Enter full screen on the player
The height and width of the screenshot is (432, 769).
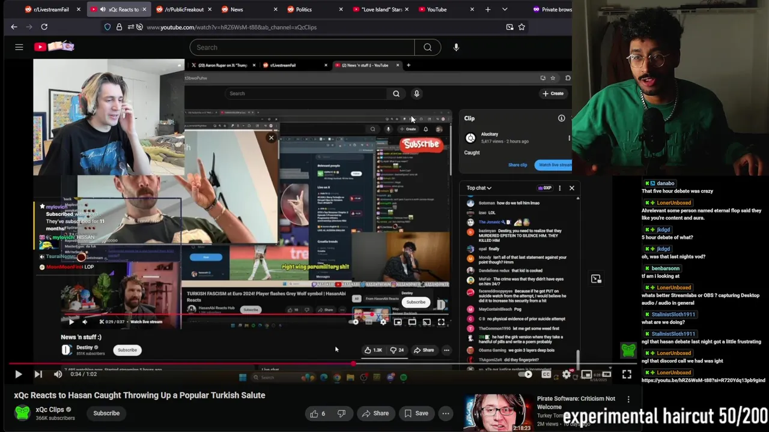(x=627, y=374)
